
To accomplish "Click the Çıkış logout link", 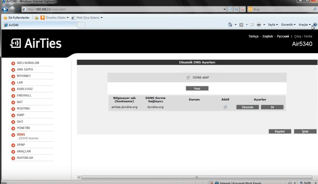I will coord(298,36).
